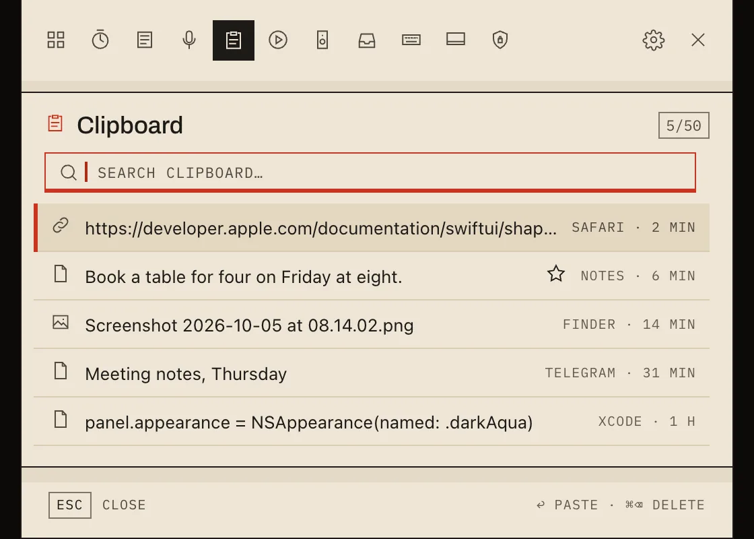The height and width of the screenshot is (539, 754).
Task: Click the PASTE shortcut hint
Action: pyautogui.click(x=567, y=505)
